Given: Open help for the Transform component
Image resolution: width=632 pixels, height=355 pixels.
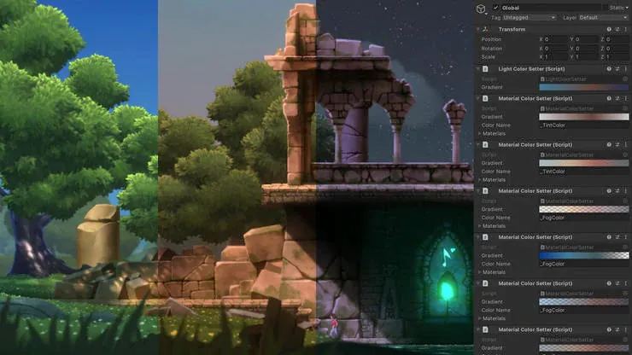Looking at the screenshot, I should pyautogui.click(x=609, y=29).
